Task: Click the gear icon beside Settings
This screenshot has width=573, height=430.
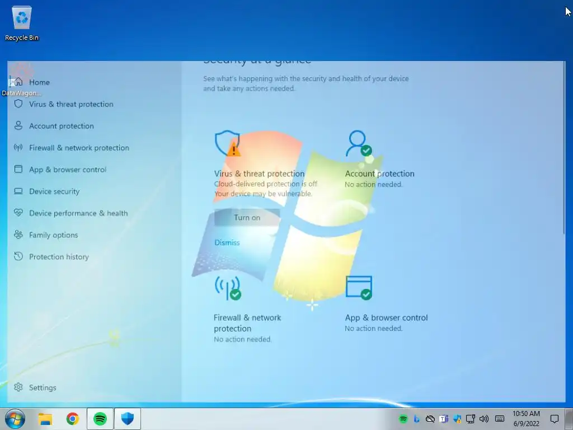Action: 18,387
